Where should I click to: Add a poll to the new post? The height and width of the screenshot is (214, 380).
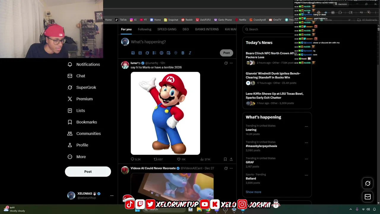[154, 53]
